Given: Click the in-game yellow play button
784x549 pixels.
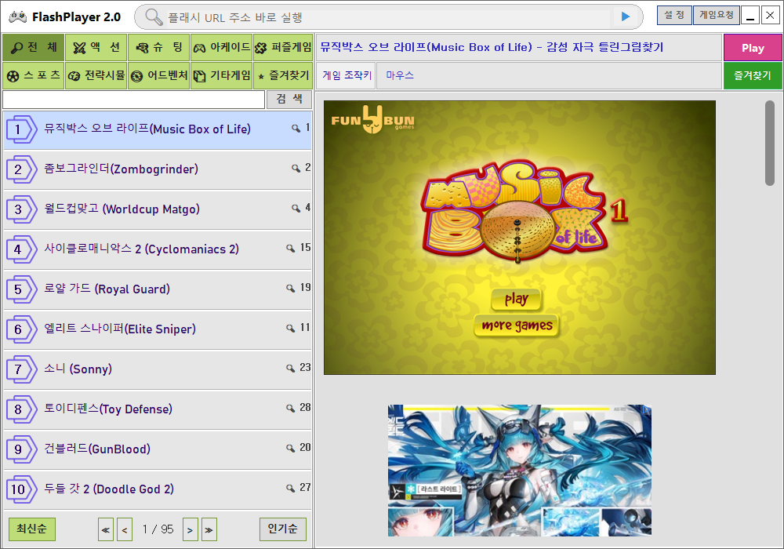Looking at the screenshot, I should [516, 299].
